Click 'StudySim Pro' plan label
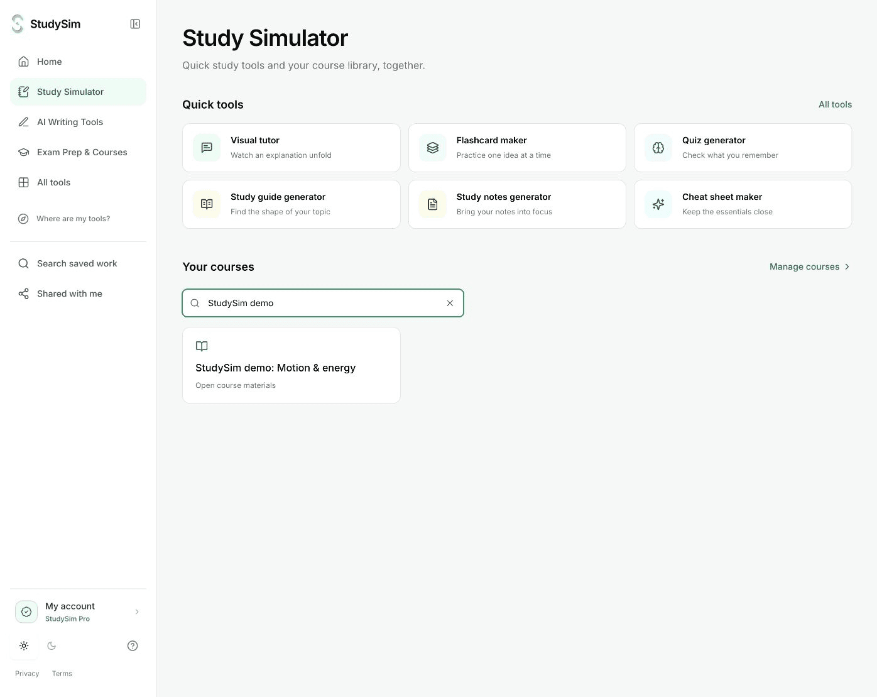This screenshot has width=877, height=697. pyautogui.click(x=67, y=618)
